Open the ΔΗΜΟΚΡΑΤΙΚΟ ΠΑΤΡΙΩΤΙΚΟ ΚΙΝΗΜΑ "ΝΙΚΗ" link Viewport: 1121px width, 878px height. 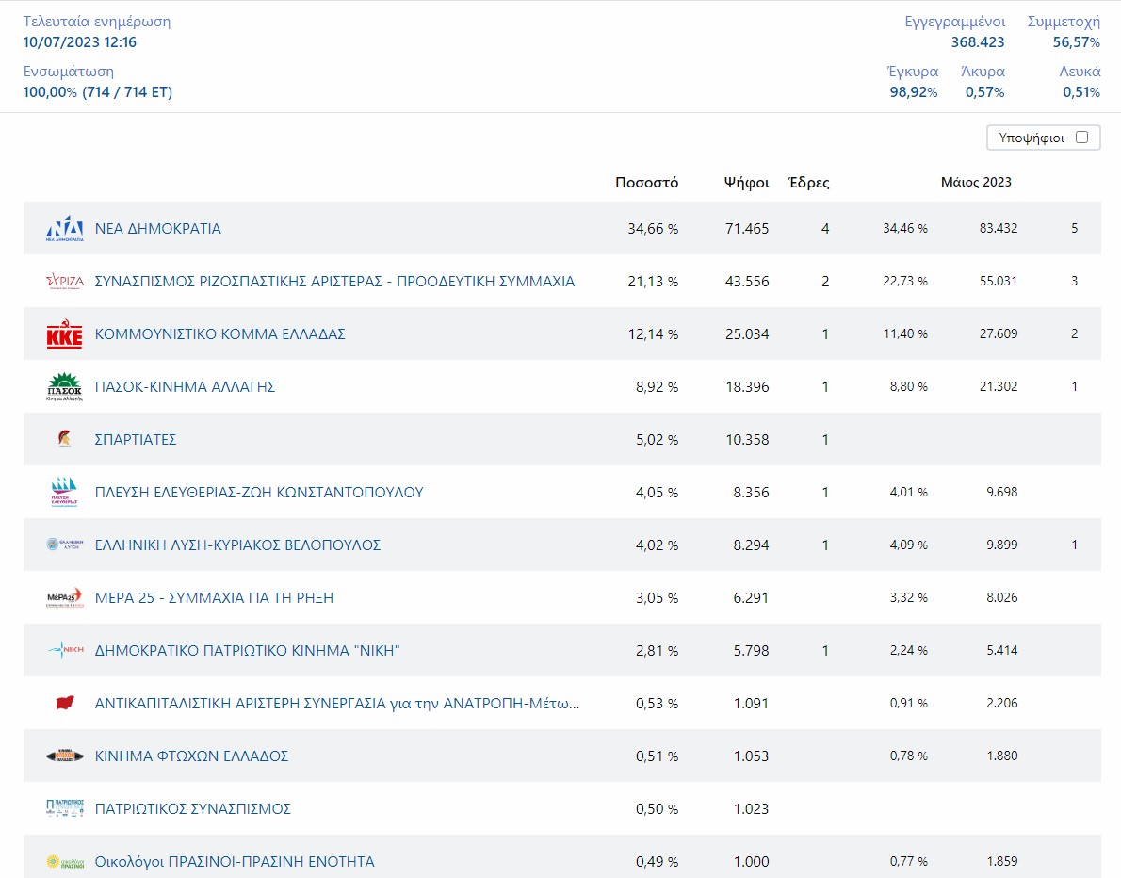[248, 651]
